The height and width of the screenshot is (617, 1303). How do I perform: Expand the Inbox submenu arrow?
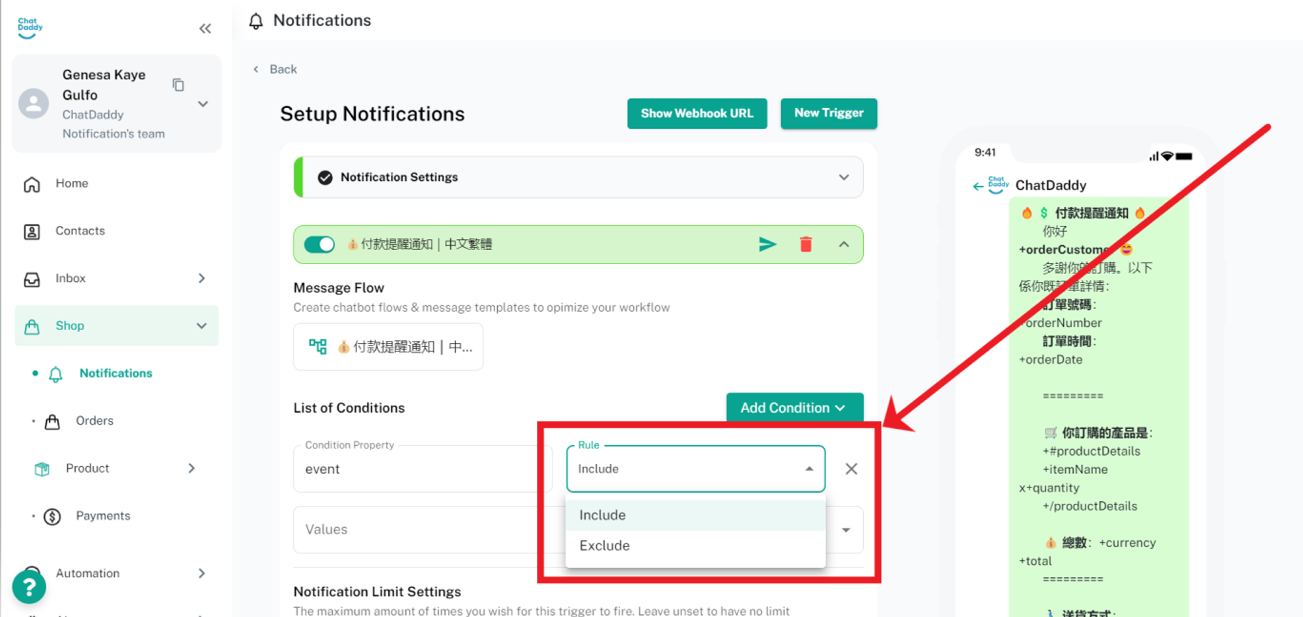click(x=201, y=279)
